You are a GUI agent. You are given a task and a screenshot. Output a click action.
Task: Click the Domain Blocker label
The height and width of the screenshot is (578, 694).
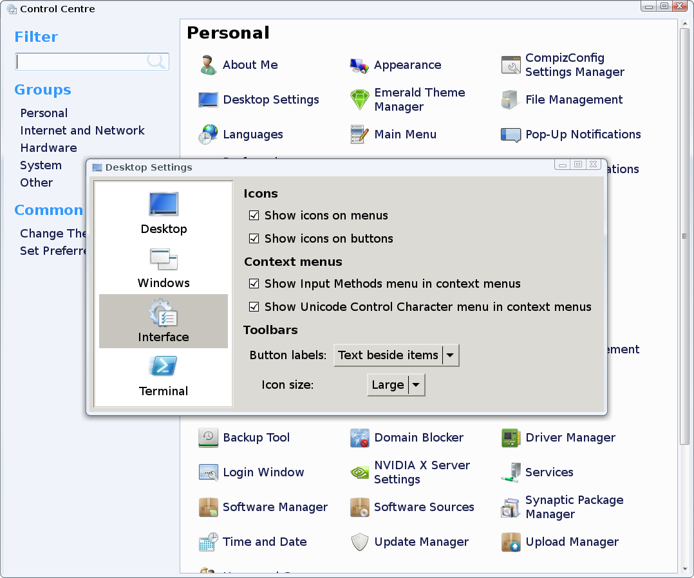click(x=418, y=438)
